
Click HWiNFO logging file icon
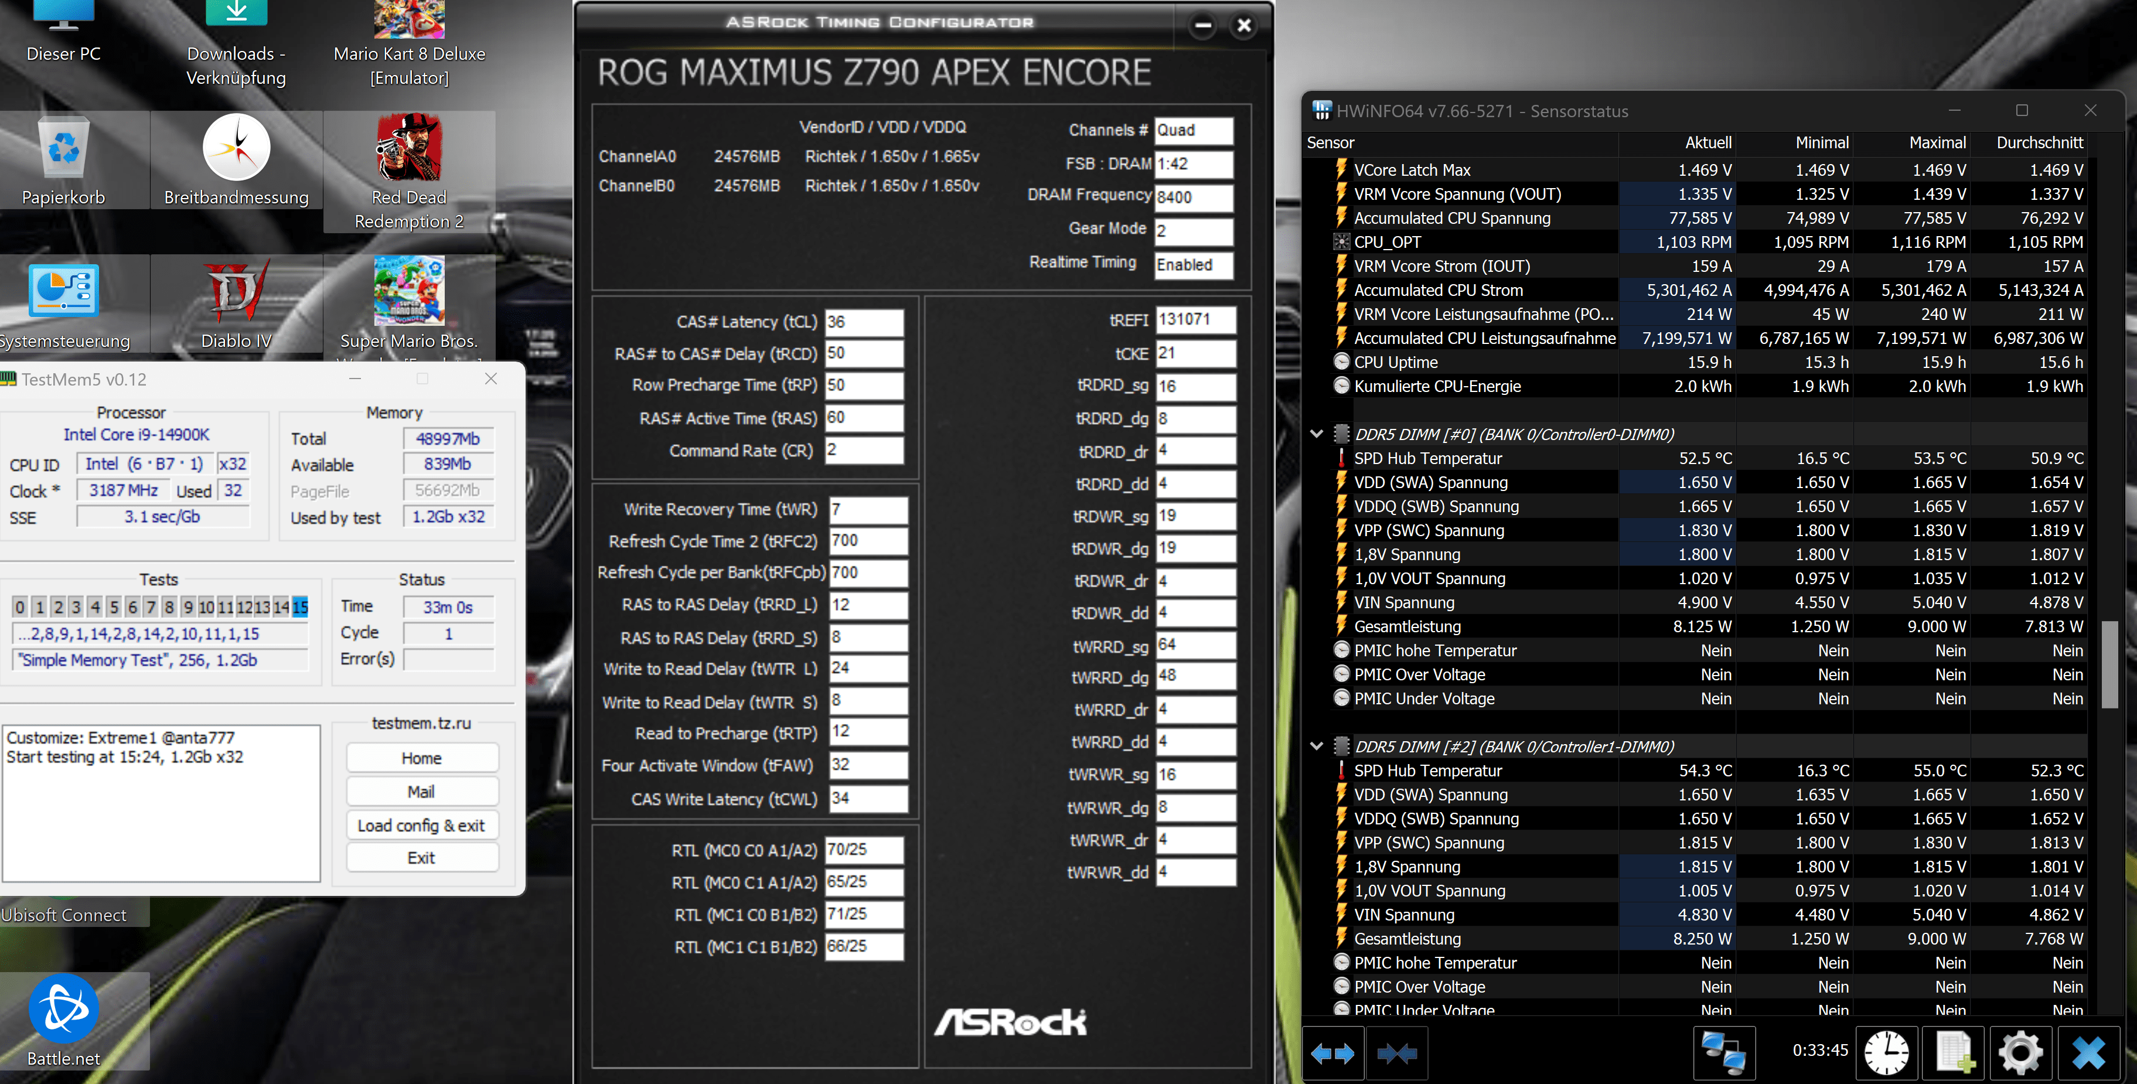1954,1054
